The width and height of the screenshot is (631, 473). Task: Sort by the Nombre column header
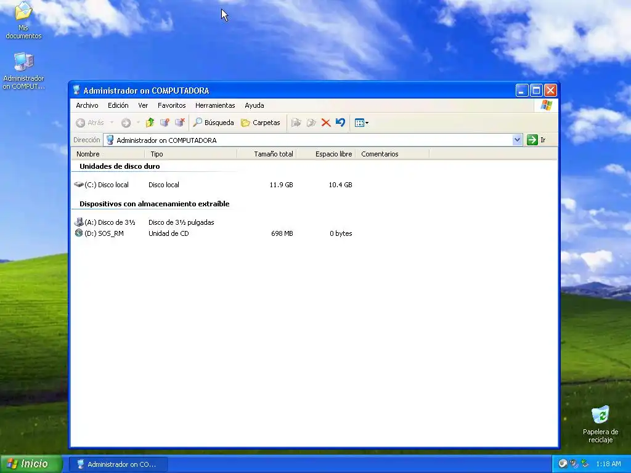pos(108,154)
